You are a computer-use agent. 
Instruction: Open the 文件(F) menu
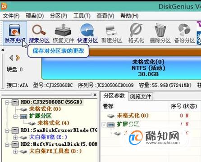(11, 16)
